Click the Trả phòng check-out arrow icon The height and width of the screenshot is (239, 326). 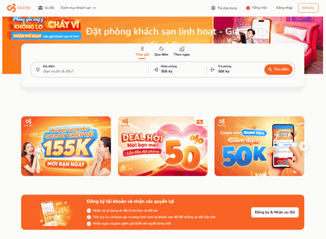pyautogui.click(x=213, y=70)
